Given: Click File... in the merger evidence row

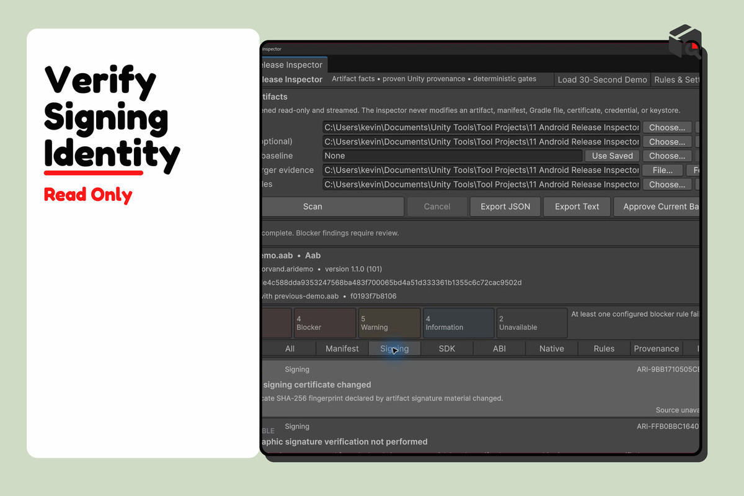Looking at the screenshot, I should pos(663,170).
